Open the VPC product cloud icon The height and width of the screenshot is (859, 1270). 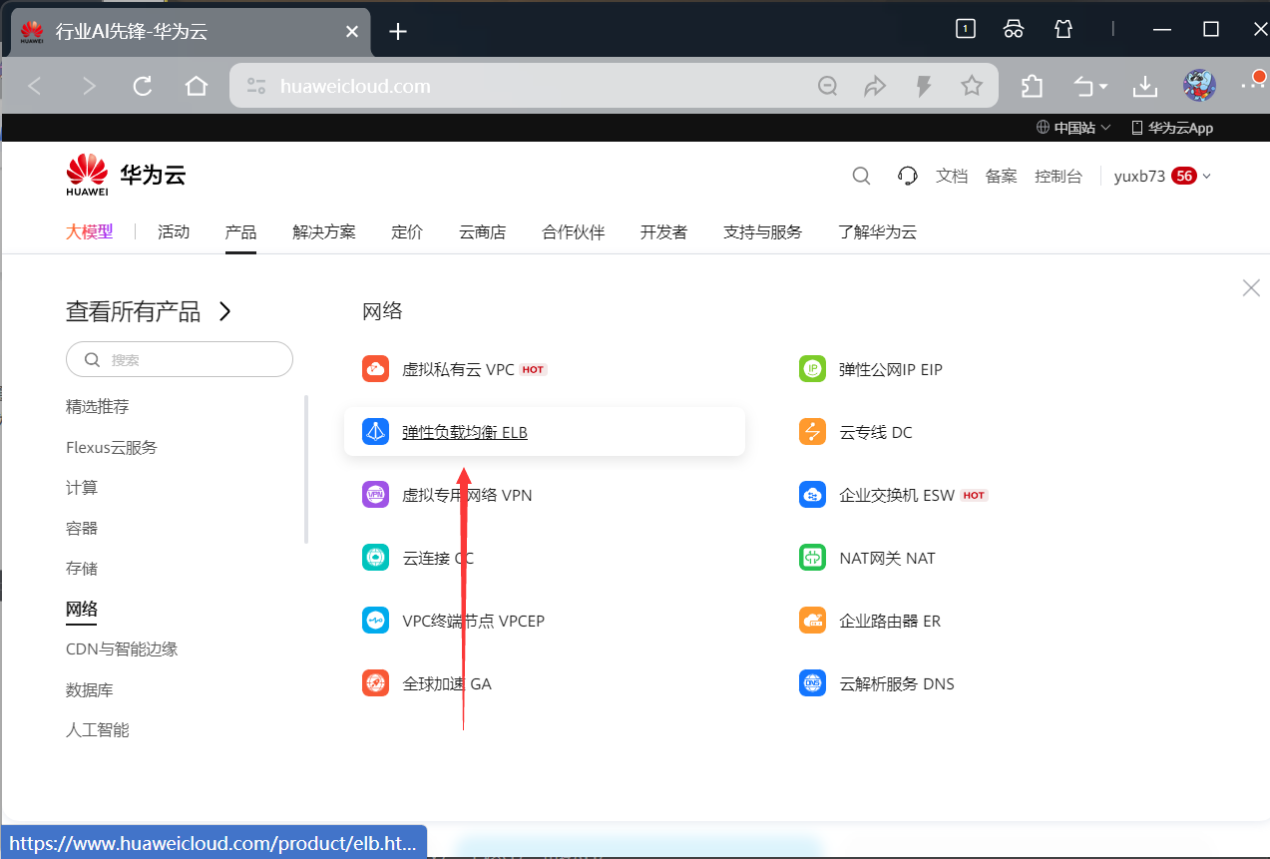[x=375, y=369]
